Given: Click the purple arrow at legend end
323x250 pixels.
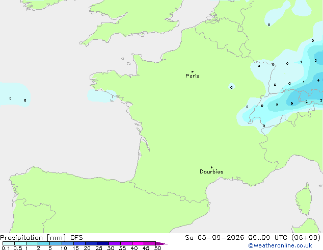Looking at the screenshot, I should [x=162, y=243].
